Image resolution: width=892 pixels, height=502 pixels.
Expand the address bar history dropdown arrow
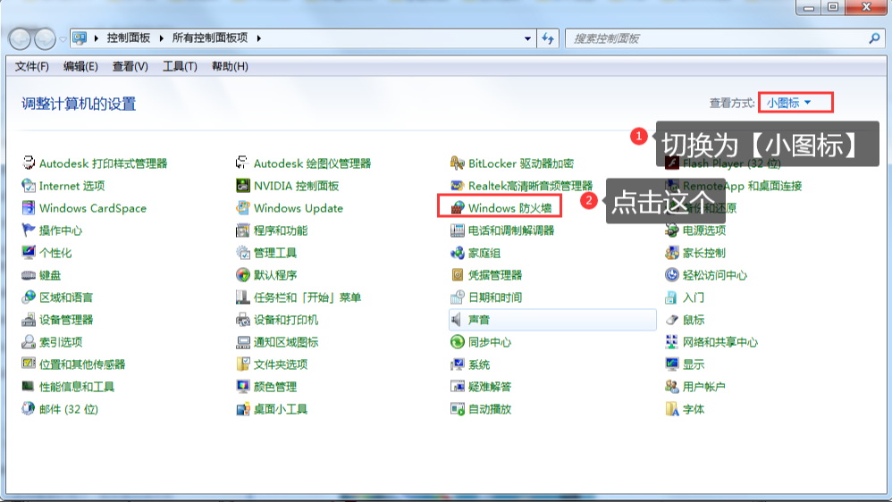pyautogui.click(x=527, y=38)
